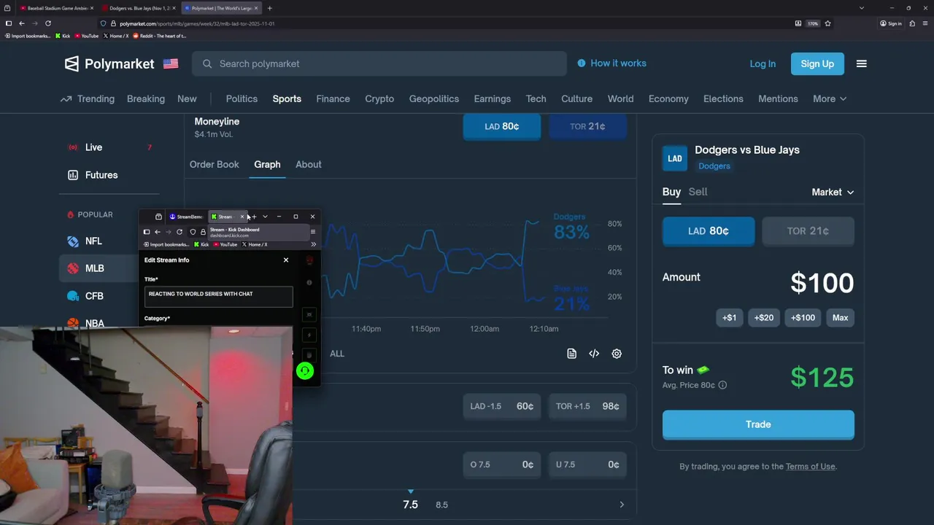Open the Polymarket hamburger menu
Image resolution: width=934 pixels, height=525 pixels.
(x=861, y=63)
